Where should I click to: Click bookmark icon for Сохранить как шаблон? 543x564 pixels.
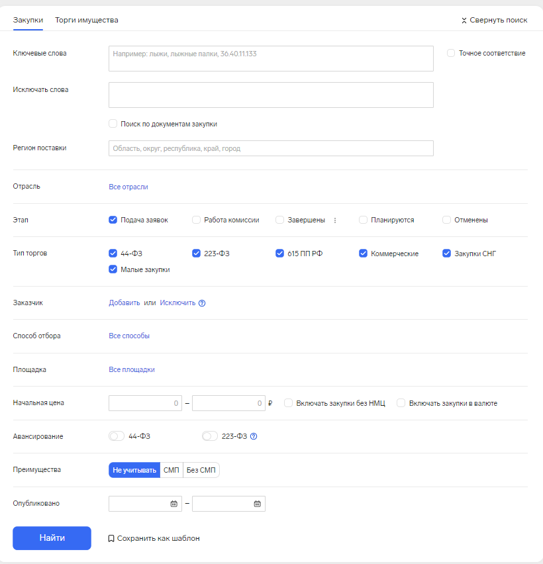[111, 538]
